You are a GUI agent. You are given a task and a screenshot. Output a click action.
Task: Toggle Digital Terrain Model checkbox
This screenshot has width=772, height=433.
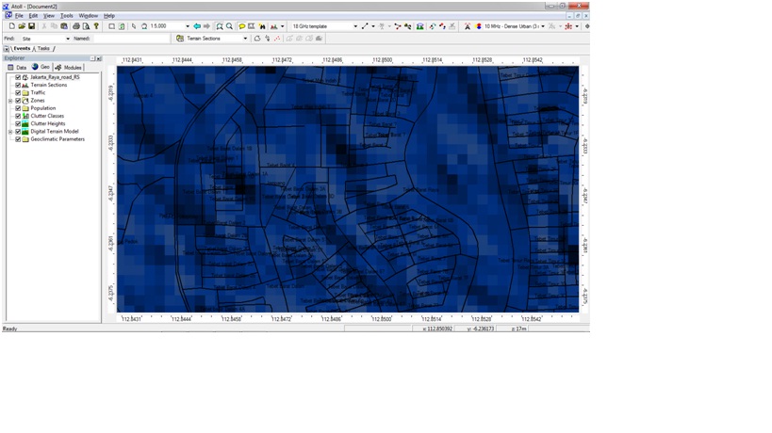(x=18, y=131)
